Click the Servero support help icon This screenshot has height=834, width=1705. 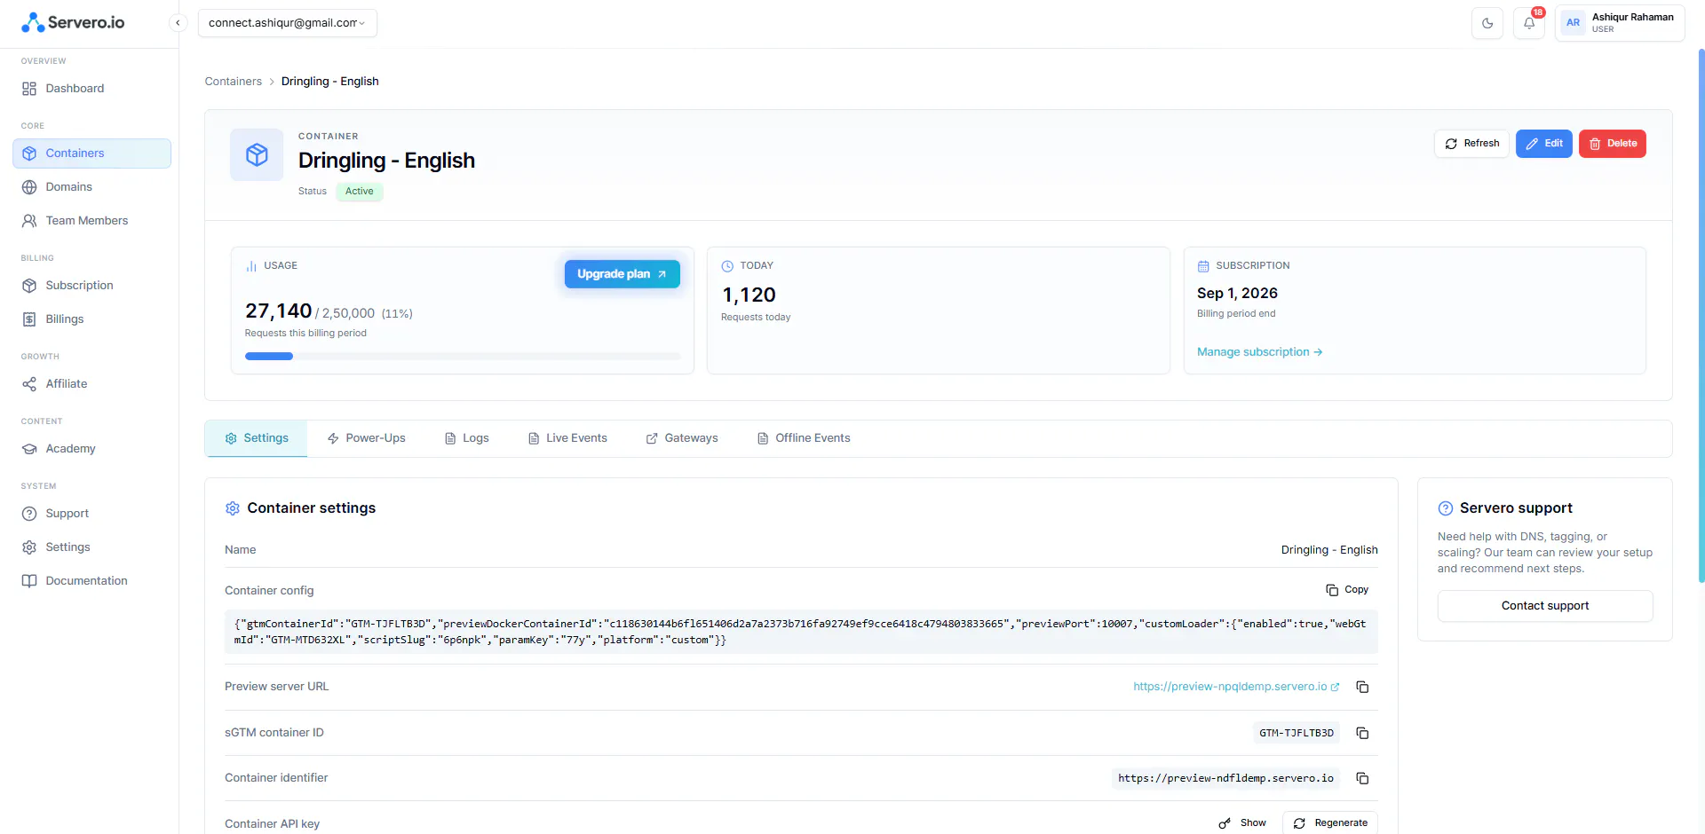click(x=1446, y=508)
